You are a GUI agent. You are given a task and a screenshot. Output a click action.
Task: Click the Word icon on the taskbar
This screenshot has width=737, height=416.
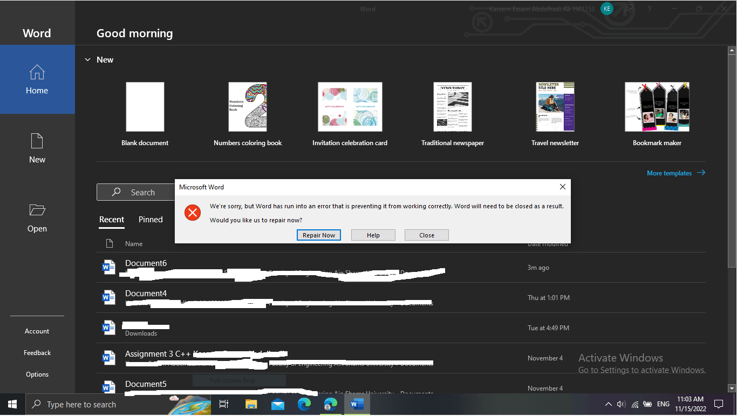(357, 404)
